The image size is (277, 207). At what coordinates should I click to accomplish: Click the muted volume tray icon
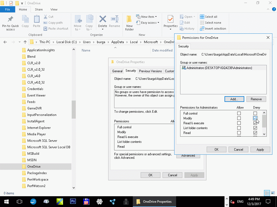[x=232, y=202]
